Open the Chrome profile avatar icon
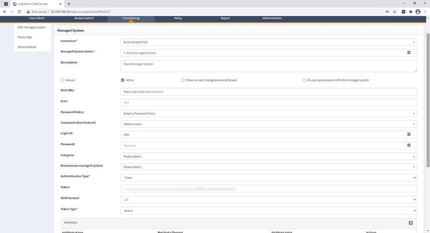The image size is (430, 233). pyautogui.click(x=418, y=12)
